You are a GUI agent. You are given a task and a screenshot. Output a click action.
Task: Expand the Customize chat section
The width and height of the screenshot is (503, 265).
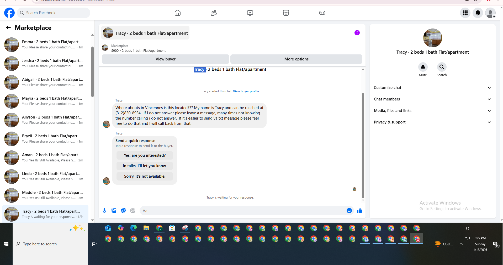click(x=432, y=88)
